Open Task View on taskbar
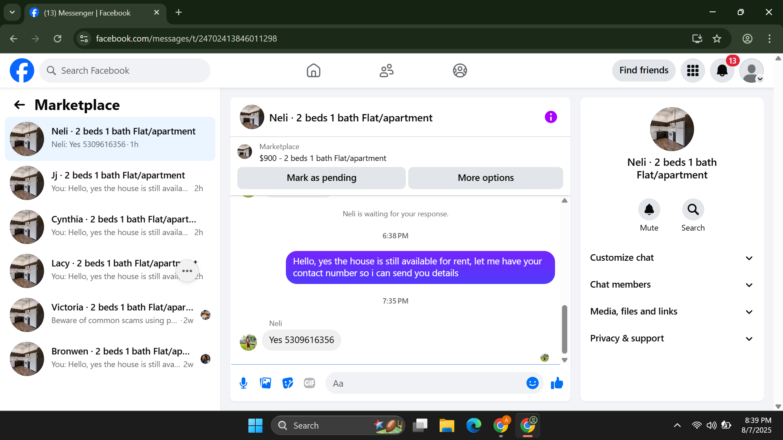783x440 pixels. 420,426
